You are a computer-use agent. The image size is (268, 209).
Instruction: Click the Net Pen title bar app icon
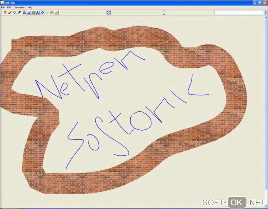coord(2,3)
